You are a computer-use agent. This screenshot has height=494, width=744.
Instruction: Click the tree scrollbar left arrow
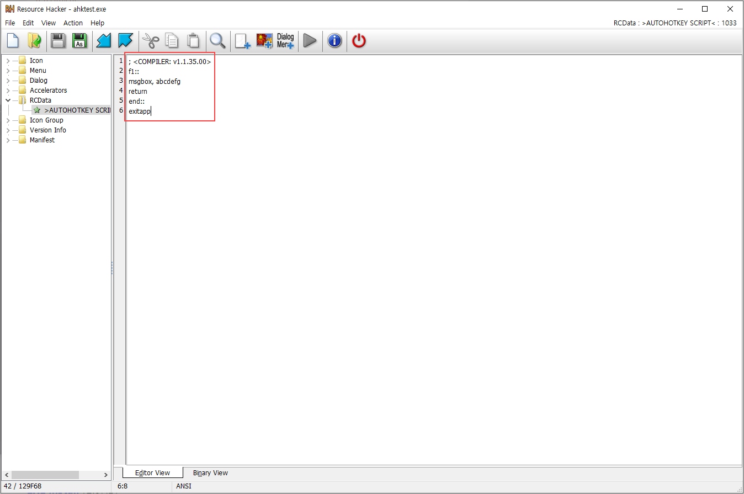pos(6,475)
